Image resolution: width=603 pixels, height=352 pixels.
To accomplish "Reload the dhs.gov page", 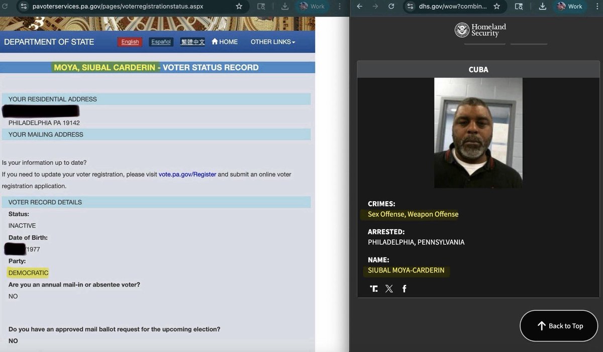I will pos(391,7).
